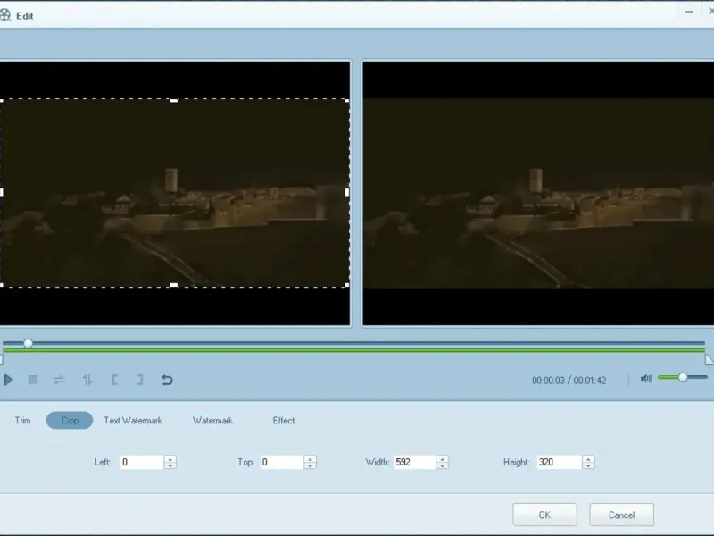Decrease the Width value with down arrow
The image size is (714, 536).
pyautogui.click(x=442, y=466)
